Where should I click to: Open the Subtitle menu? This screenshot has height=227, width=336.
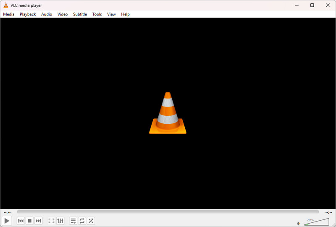point(80,14)
